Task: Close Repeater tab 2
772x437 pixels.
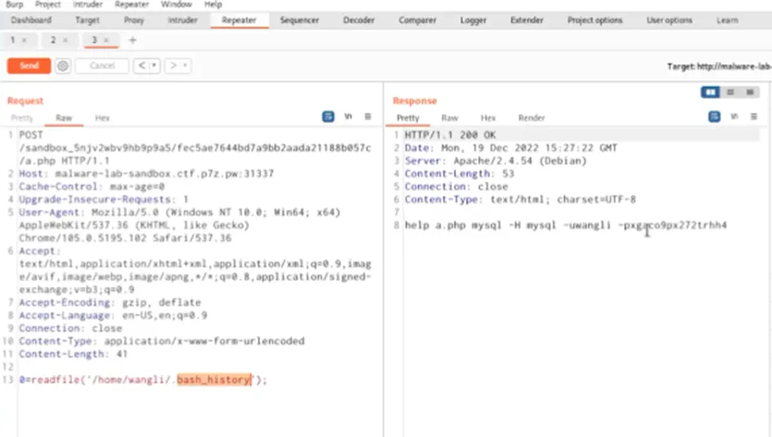Action: [65, 40]
